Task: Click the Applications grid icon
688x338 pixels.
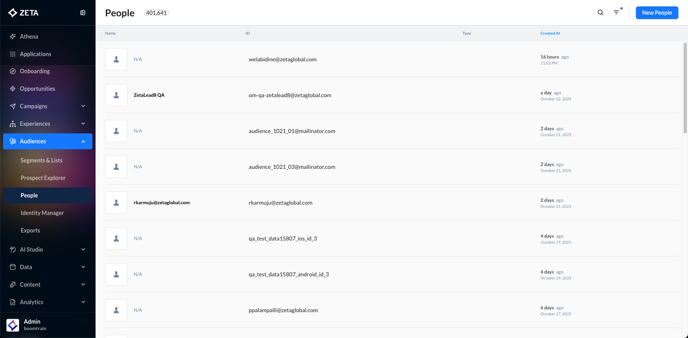Action: 13,54
